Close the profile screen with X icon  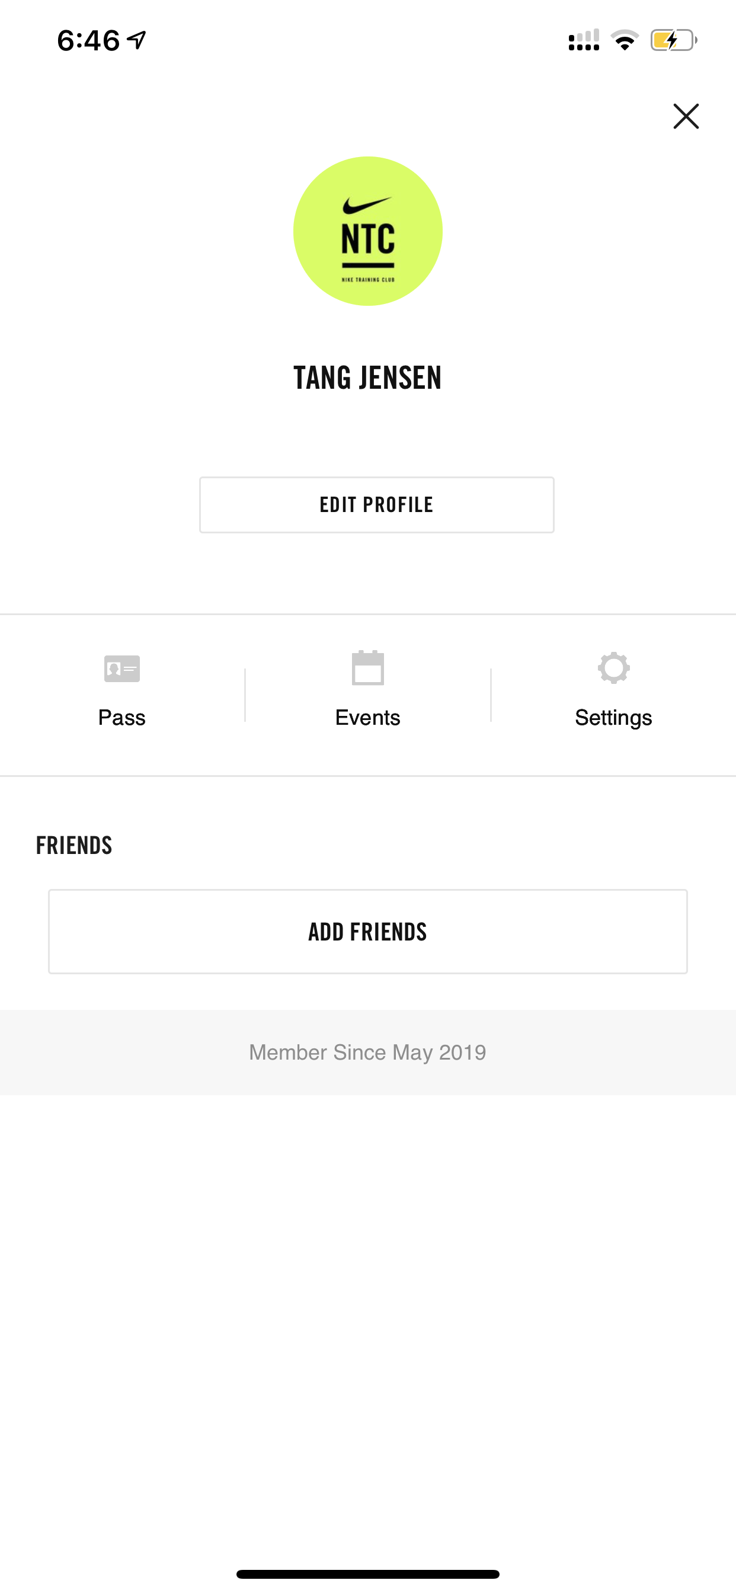(686, 116)
